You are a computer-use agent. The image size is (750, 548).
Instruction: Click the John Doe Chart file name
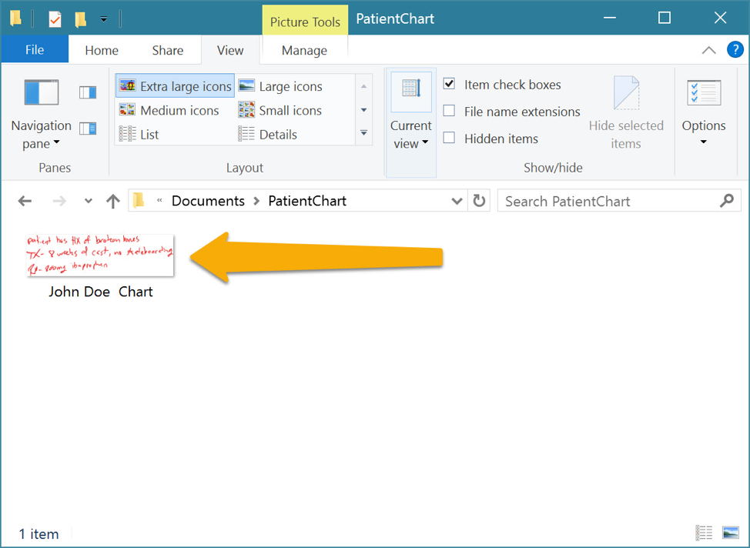(100, 292)
